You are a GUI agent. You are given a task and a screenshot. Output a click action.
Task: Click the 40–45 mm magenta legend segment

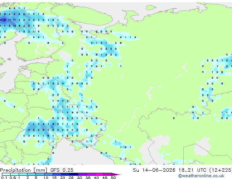coord(99,174)
